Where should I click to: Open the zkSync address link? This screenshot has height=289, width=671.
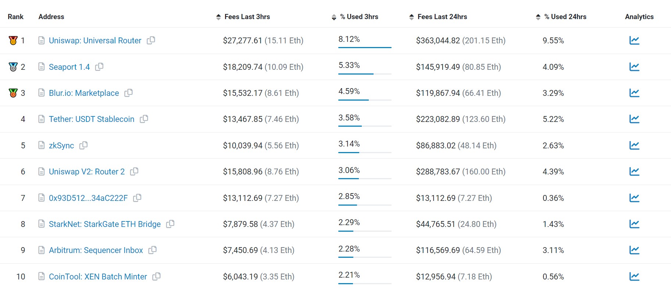61,145
